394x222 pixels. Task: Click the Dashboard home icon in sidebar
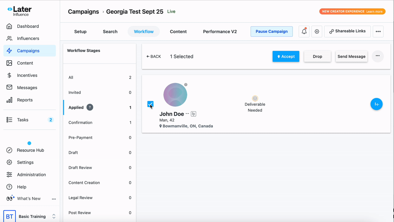coord(10,26)
